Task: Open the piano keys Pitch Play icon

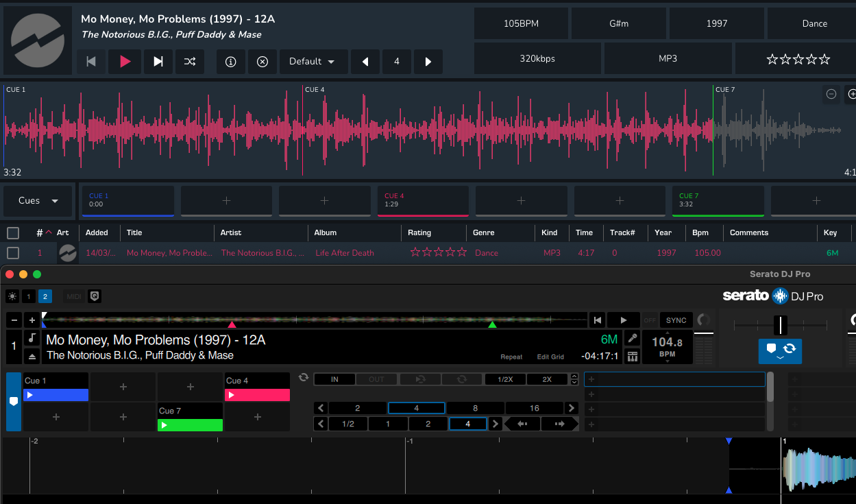Action: click(633, 356)
